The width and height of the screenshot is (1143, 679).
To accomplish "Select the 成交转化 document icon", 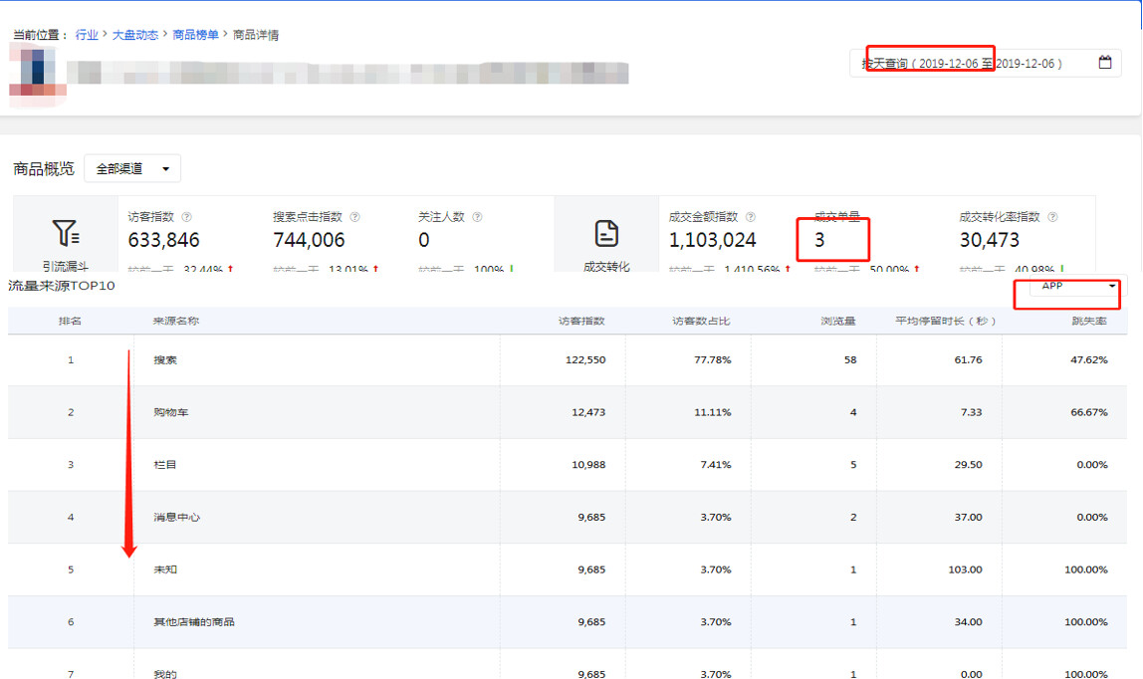I will point(606,234).
